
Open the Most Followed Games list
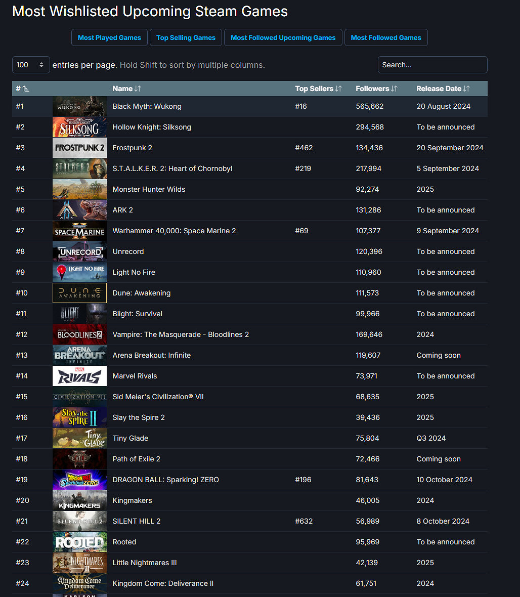pos(386,37)
